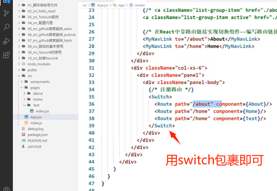The image size is (277, 191).
Task: Select App.jsx in the breadcrumb
Action: click(102, 5)
